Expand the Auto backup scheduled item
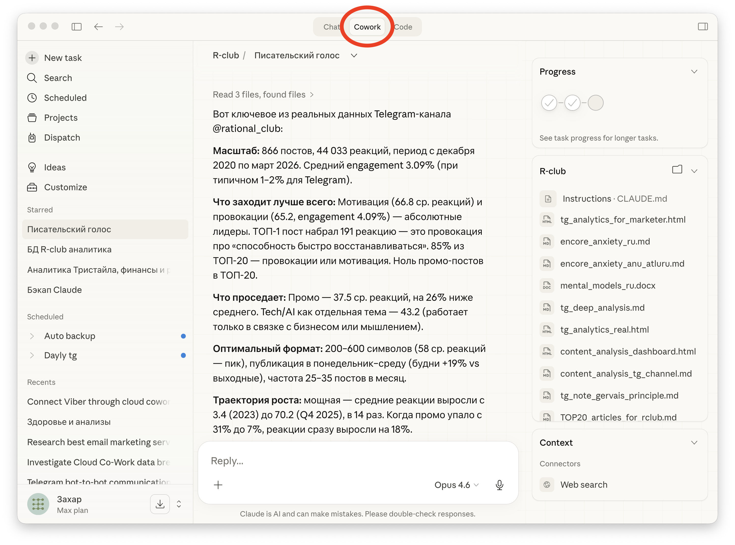Screen dimensions: 735x545 32,336
